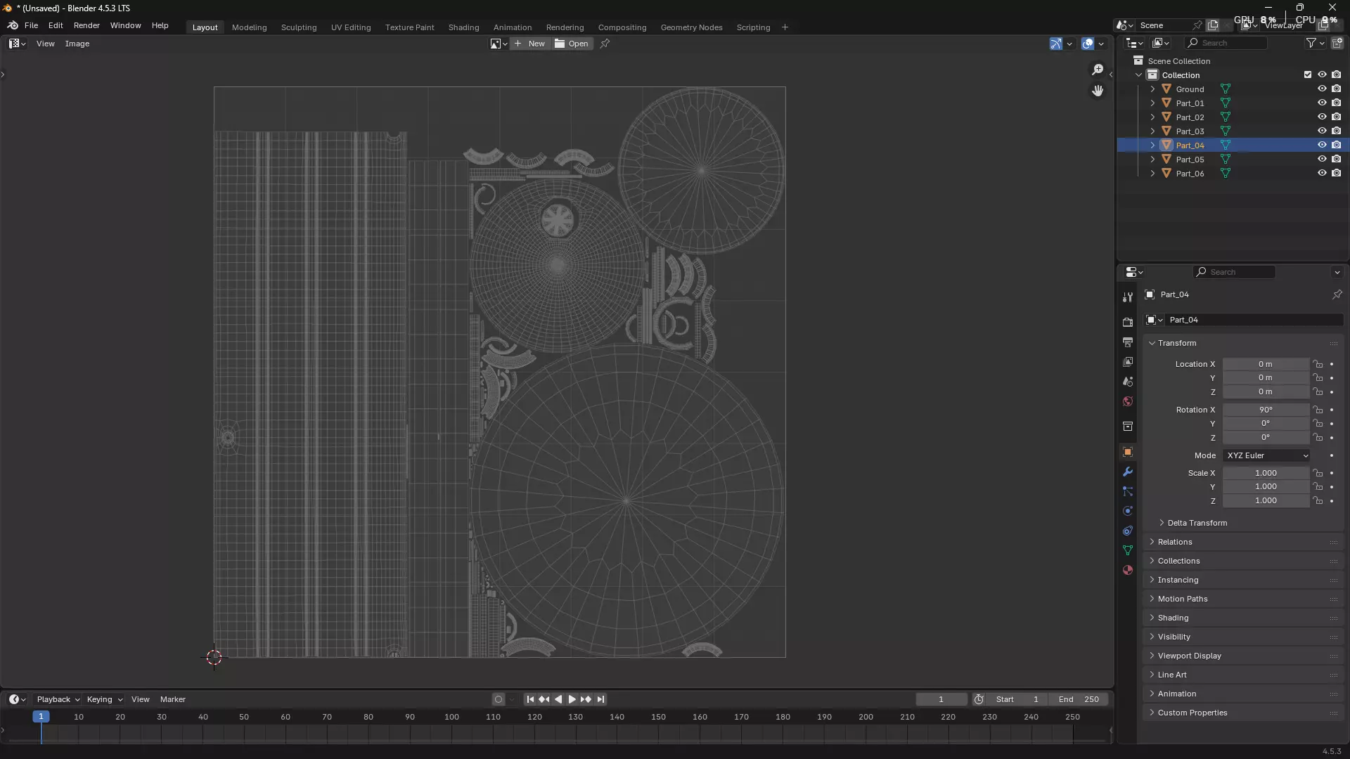
Task: Hide Part_02 using its eye icon
Action: tap(1322, 117)
